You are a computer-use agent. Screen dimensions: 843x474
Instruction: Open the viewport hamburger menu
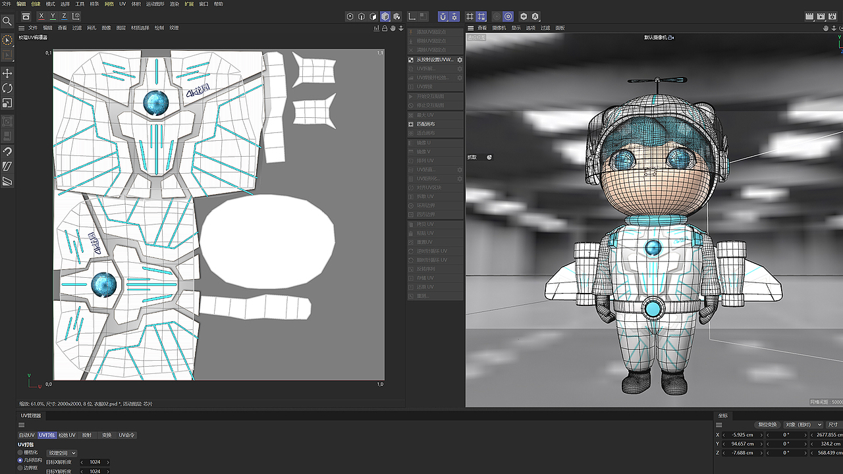(470, 28)
